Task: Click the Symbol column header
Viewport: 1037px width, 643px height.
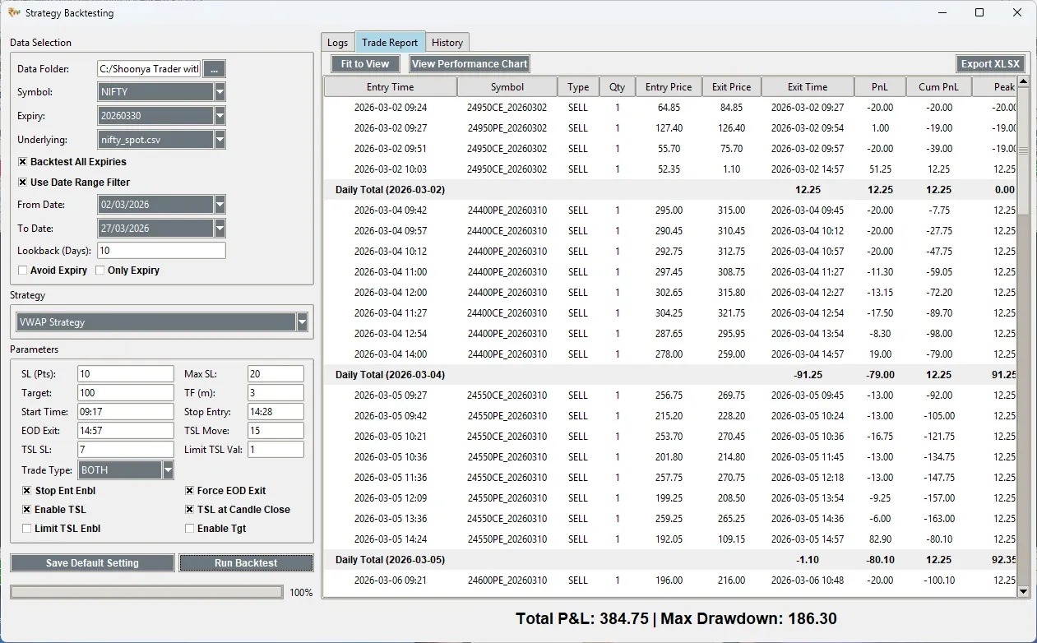Action: 507,87
